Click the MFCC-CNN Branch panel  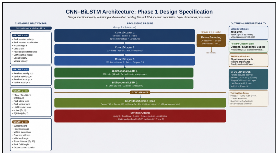coord(248,79)
